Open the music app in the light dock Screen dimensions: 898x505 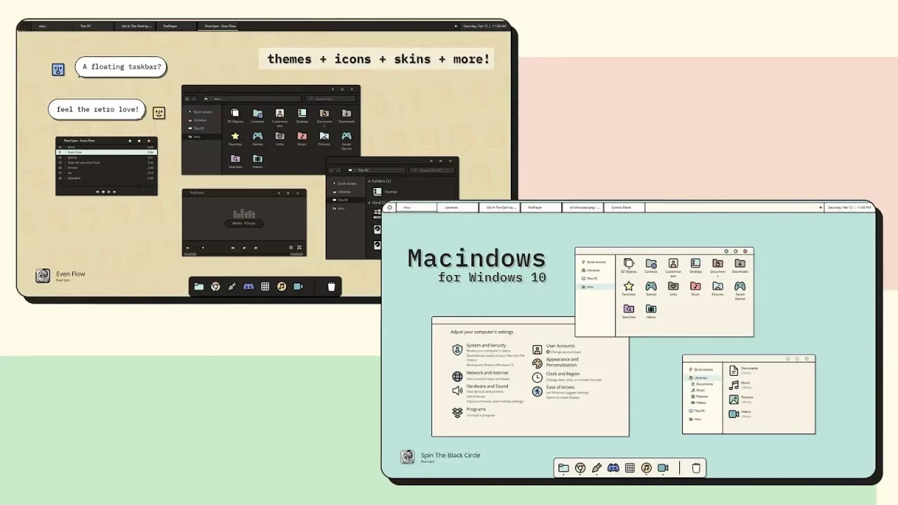click(646, 468)
